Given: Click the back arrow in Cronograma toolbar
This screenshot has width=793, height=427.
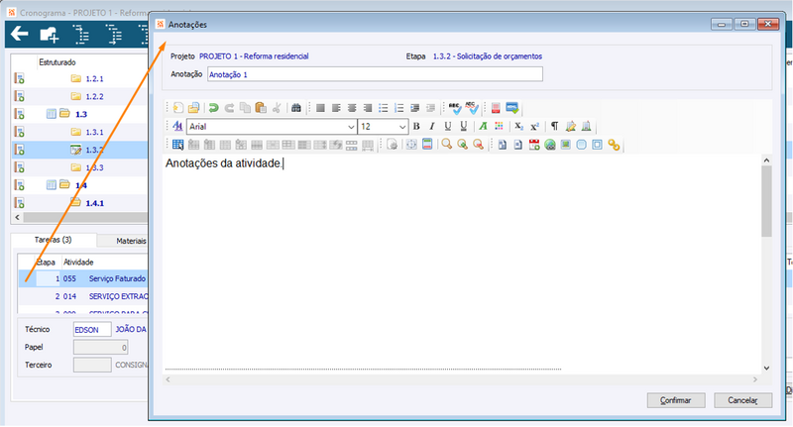Looking at the screenshot, I should coord(19,35).
